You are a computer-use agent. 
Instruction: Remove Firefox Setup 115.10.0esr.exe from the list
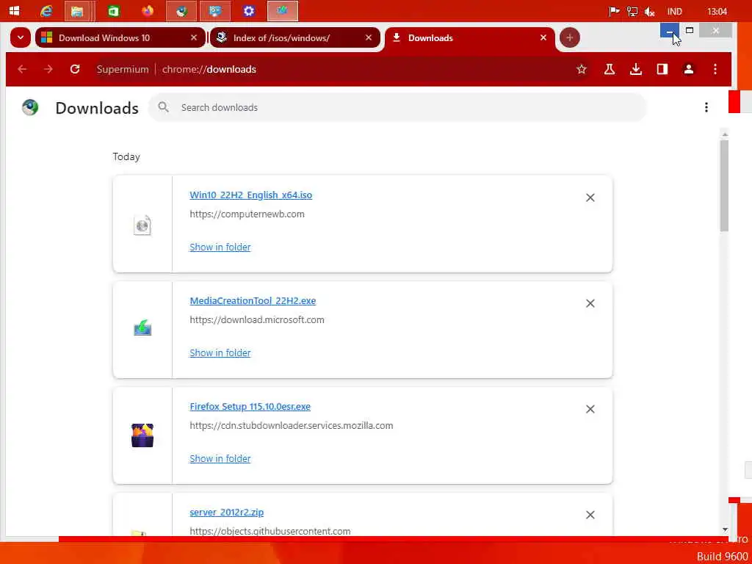pos(590,409)
